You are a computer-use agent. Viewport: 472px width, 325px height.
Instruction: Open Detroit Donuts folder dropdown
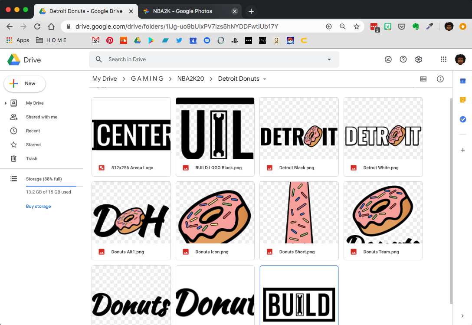pyautogui.click(x=265, y=79)
